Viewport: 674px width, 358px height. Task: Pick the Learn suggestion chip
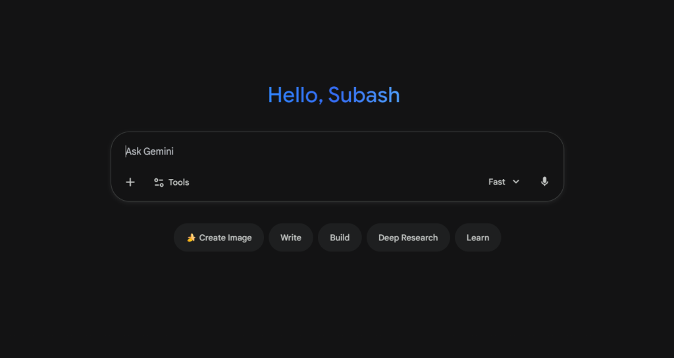tap(477, 238)
